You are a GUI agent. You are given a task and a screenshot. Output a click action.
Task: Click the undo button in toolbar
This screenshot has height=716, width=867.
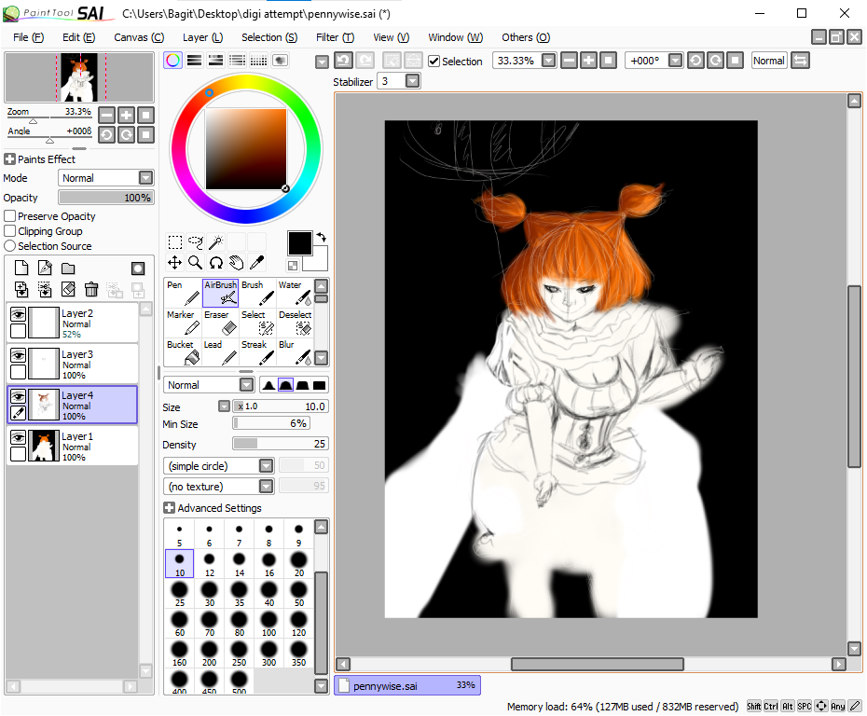click(343, 61)
